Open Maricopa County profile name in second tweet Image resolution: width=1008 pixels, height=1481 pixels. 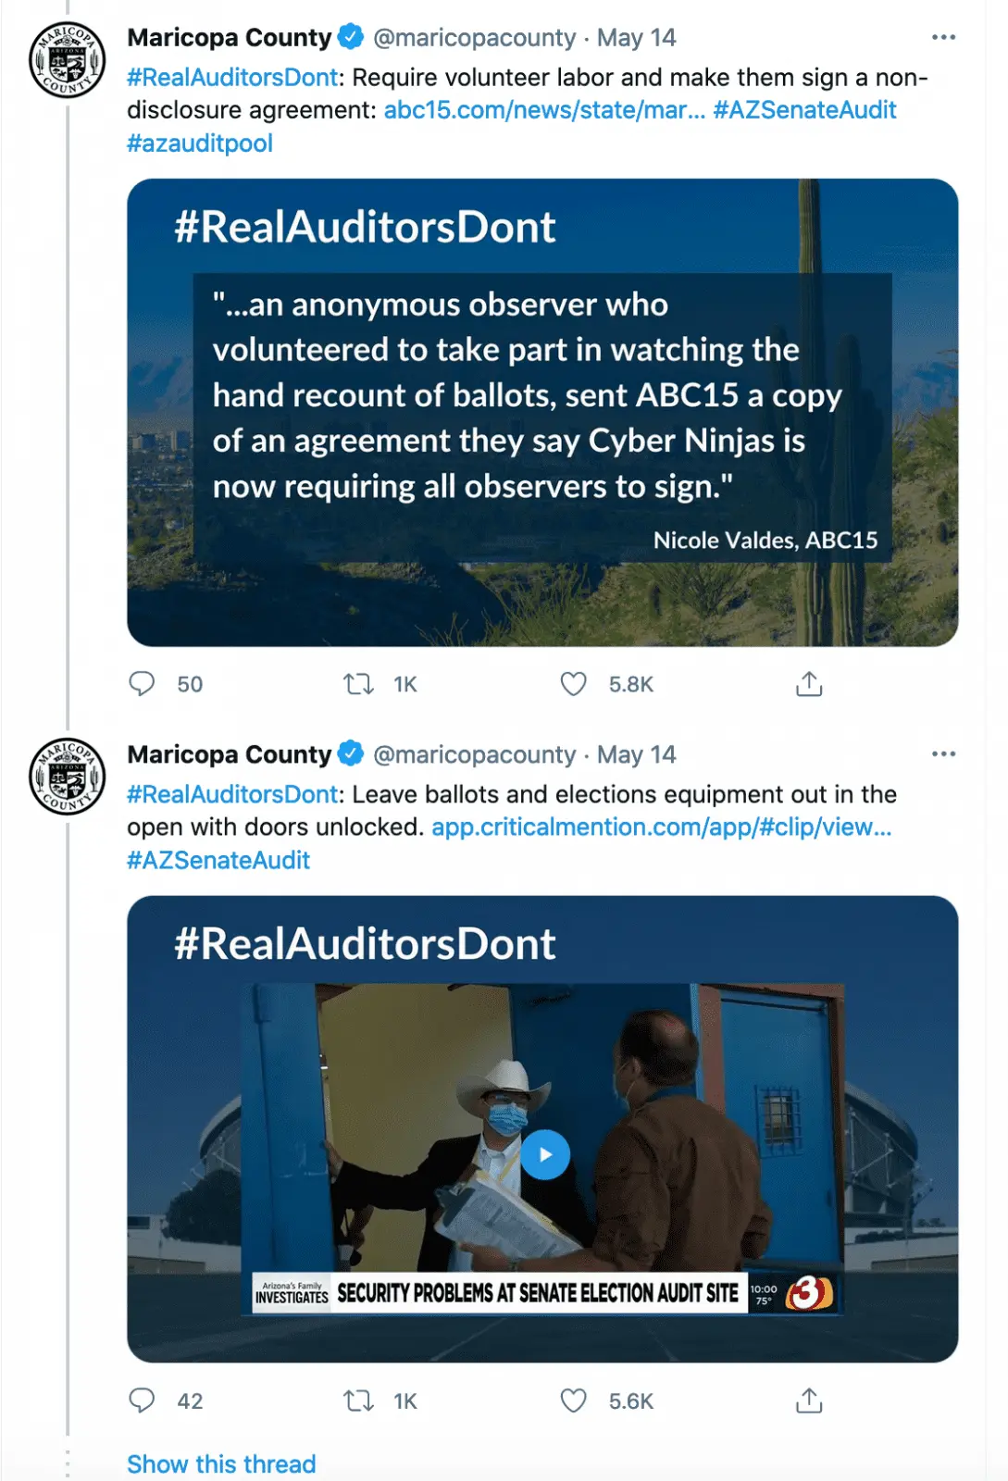[x=229, y=754]
